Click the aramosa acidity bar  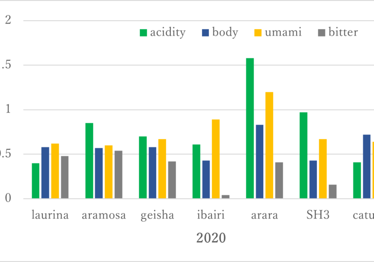[89, 160]
